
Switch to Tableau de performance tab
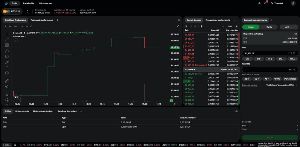tap(42, 20)
